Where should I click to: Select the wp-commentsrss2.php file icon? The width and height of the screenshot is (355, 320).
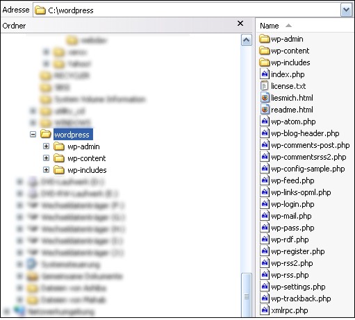tap(265, 157)
